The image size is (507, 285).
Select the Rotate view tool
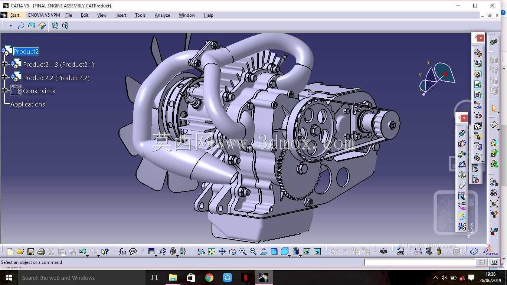[233, 252]
